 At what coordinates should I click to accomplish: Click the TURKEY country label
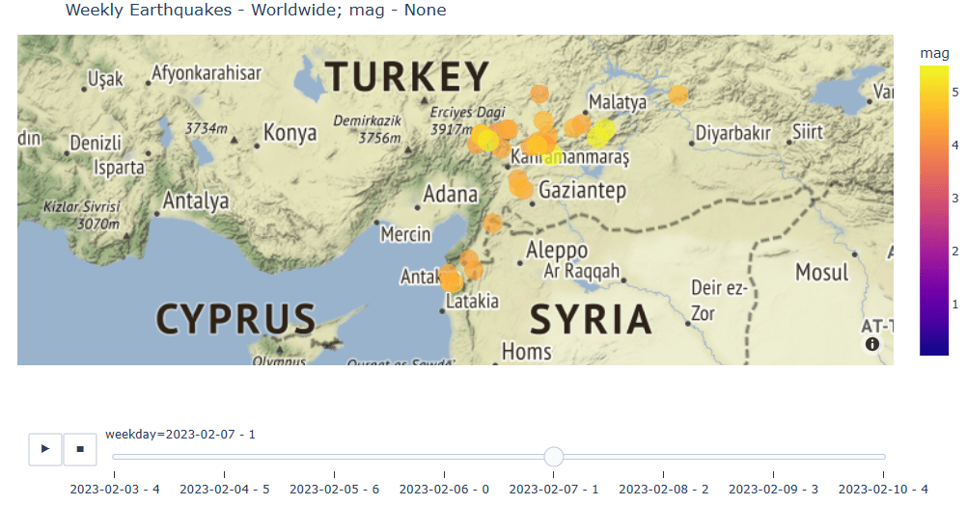[x=407, y=77]
